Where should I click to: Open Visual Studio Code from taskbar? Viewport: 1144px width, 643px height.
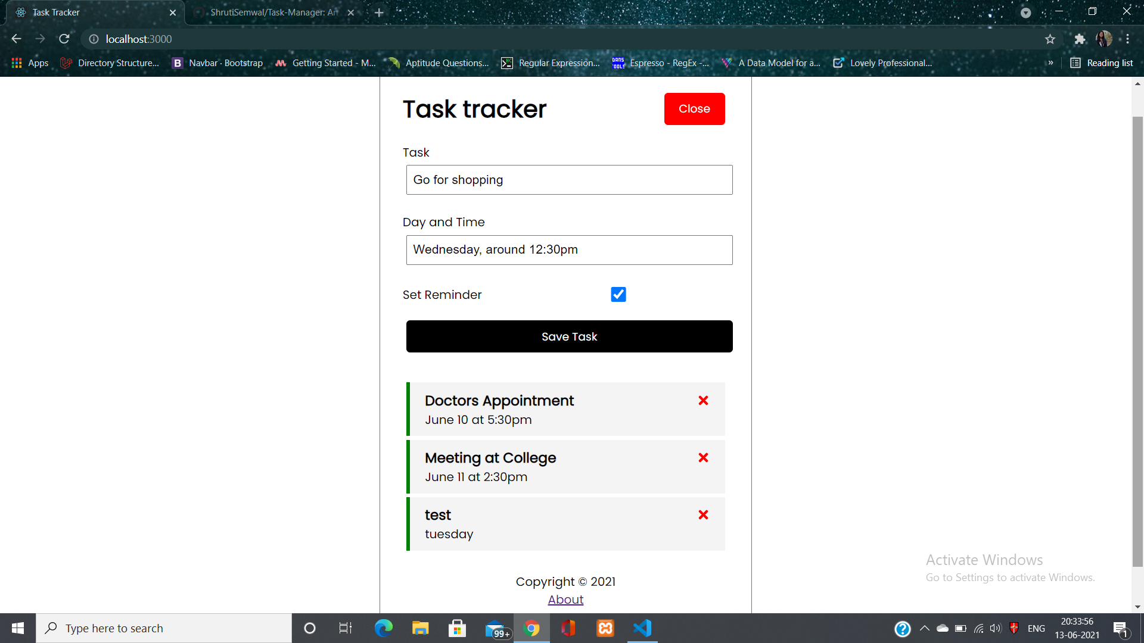[642, 628]
